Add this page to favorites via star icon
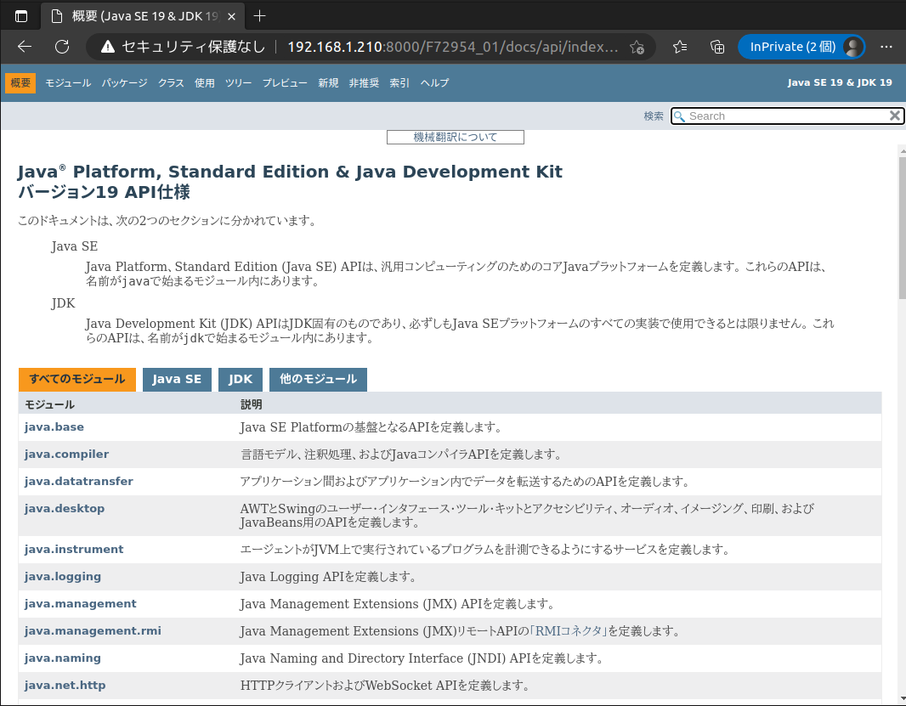The width and height of the screenshot is (906, 706). click(637, 47)
